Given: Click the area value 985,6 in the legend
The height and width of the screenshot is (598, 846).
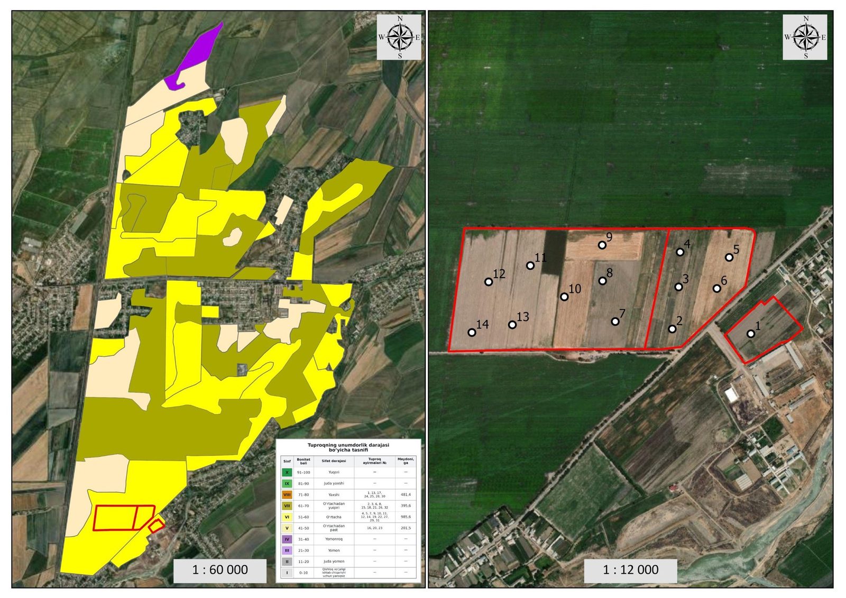Looking at the screenshot, I should point(406,517).
